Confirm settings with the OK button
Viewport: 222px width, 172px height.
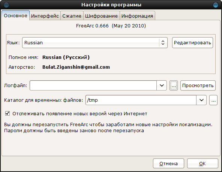point(202,163)
